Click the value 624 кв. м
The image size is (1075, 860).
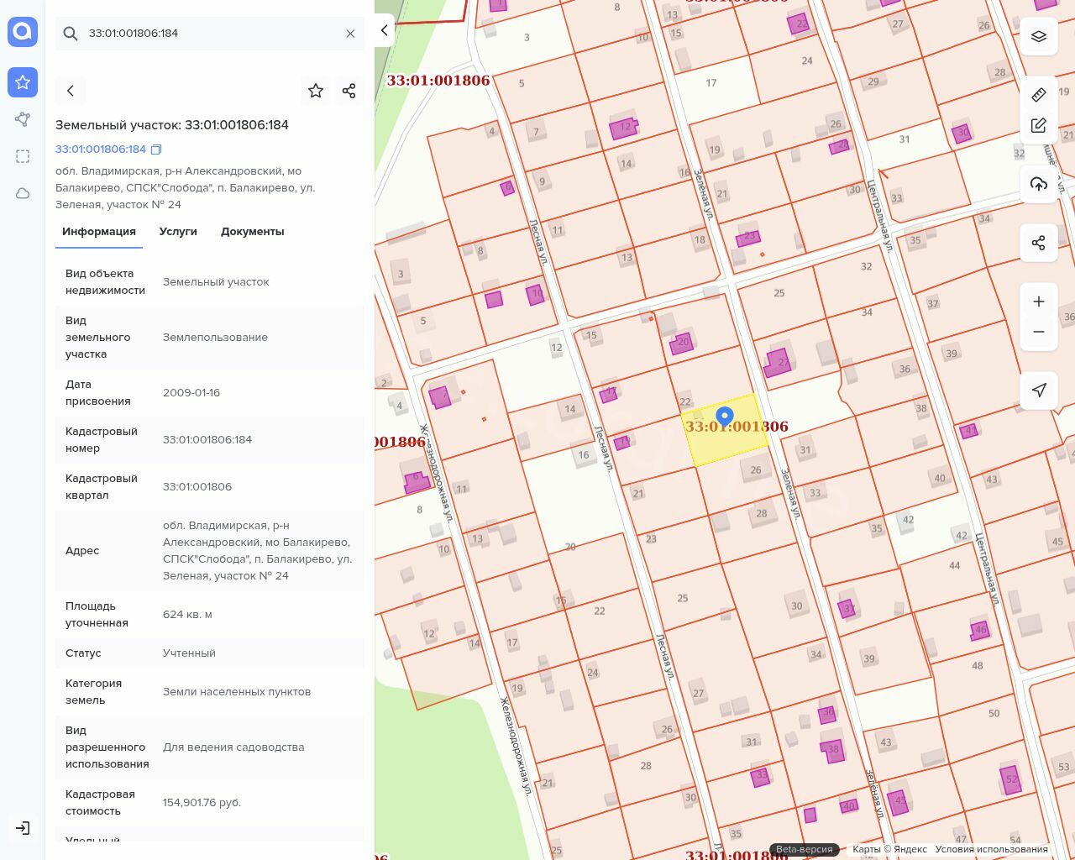click(187, 615)
